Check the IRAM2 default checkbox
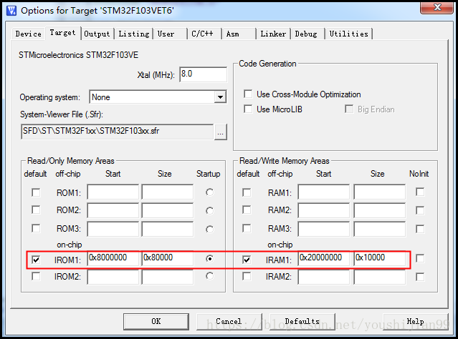The image size is (458, 339). pos(247,276)
